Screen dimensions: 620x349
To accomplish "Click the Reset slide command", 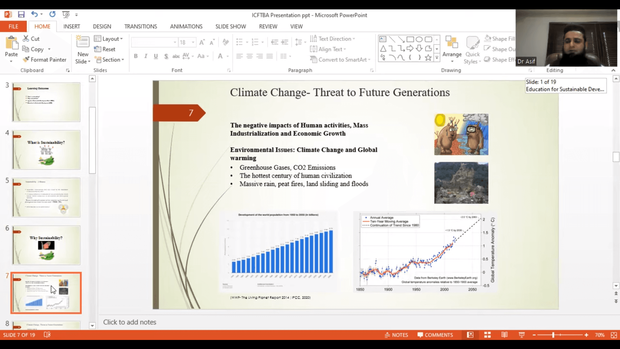I will (x=105, y=49).
